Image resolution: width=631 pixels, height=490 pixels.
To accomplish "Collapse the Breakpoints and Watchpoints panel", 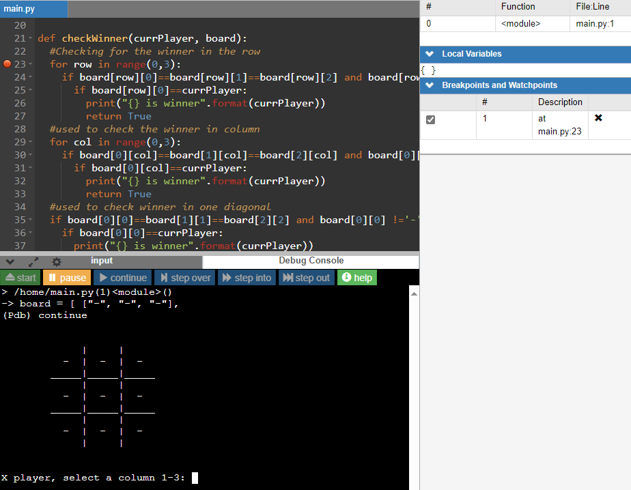I will 429,86.
